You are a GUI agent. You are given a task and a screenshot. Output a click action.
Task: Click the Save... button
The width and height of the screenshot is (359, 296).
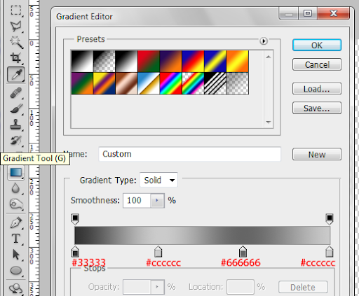pyautogui.click(x=317, y=108)
